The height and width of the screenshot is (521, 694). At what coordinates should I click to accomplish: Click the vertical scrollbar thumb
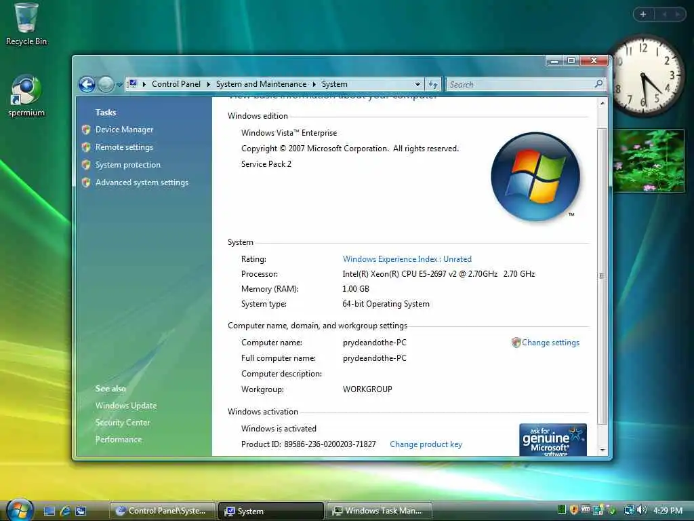602,275
